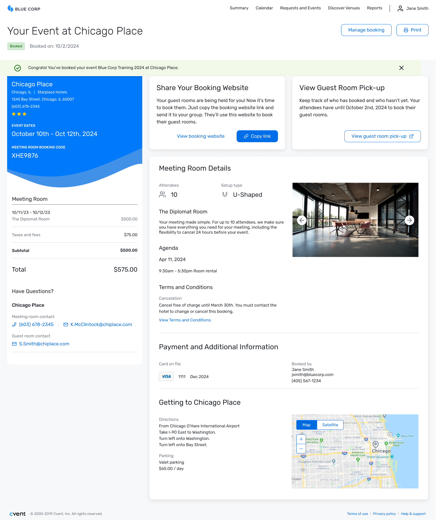
Task: Click the Copy link button
Action: coord(257,136)
